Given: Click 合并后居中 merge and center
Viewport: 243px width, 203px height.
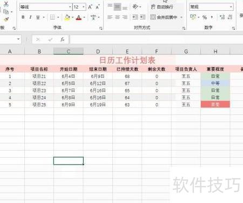Looking at the screenshot, I should [x=164, y=17].
